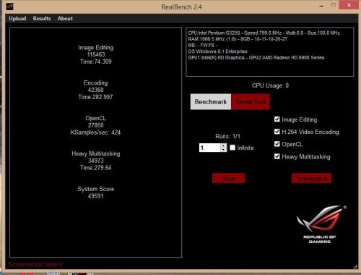Maximize the RealBench window

point(333,5)
